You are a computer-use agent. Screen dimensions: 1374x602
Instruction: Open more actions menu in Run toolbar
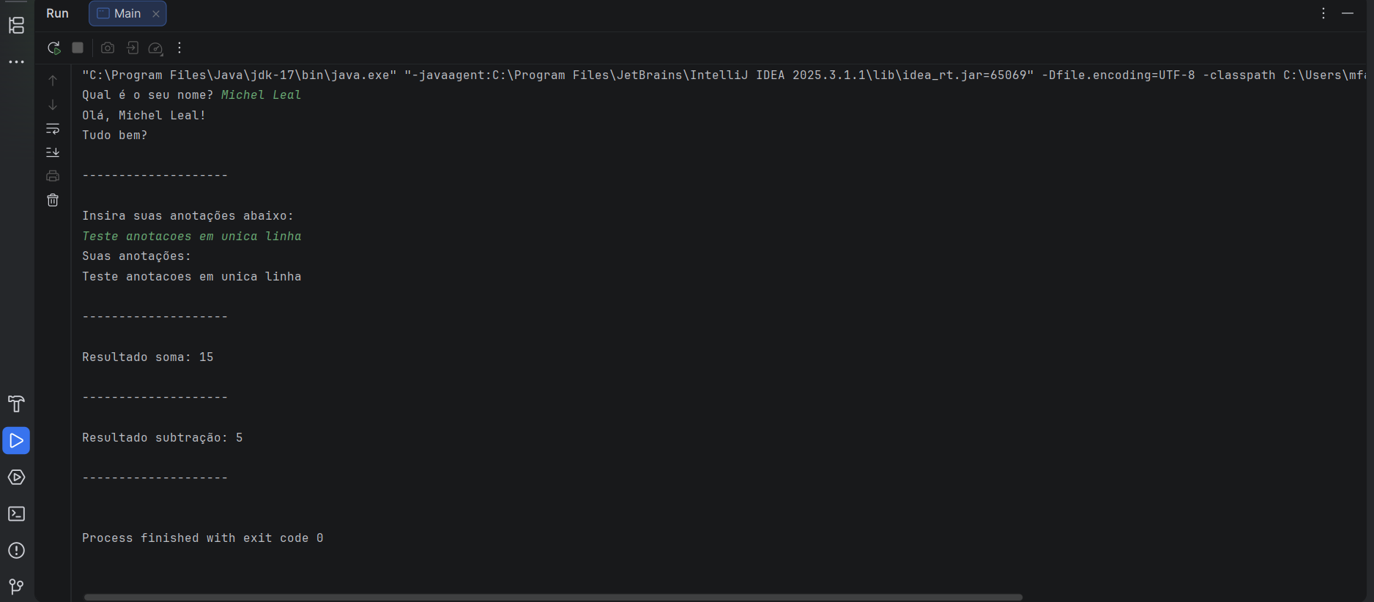coord(179,48)
